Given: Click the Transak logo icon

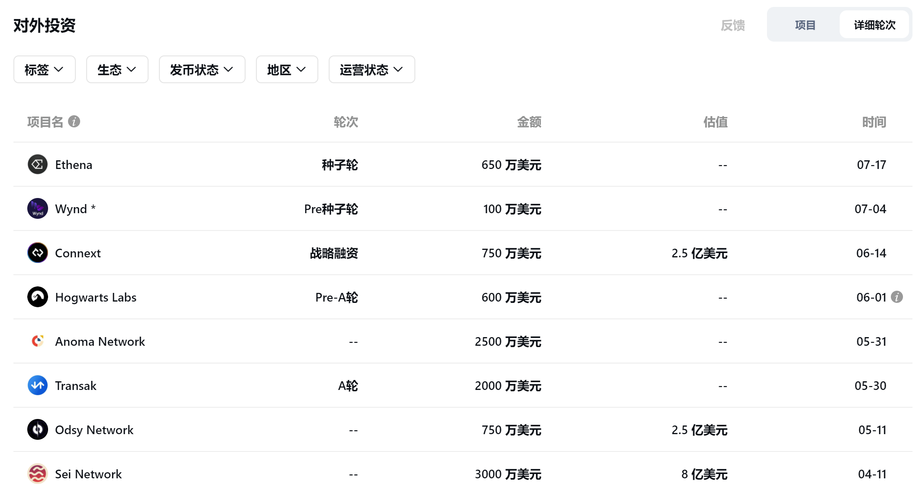Looking at the screenshot, I should click(38, 386).
